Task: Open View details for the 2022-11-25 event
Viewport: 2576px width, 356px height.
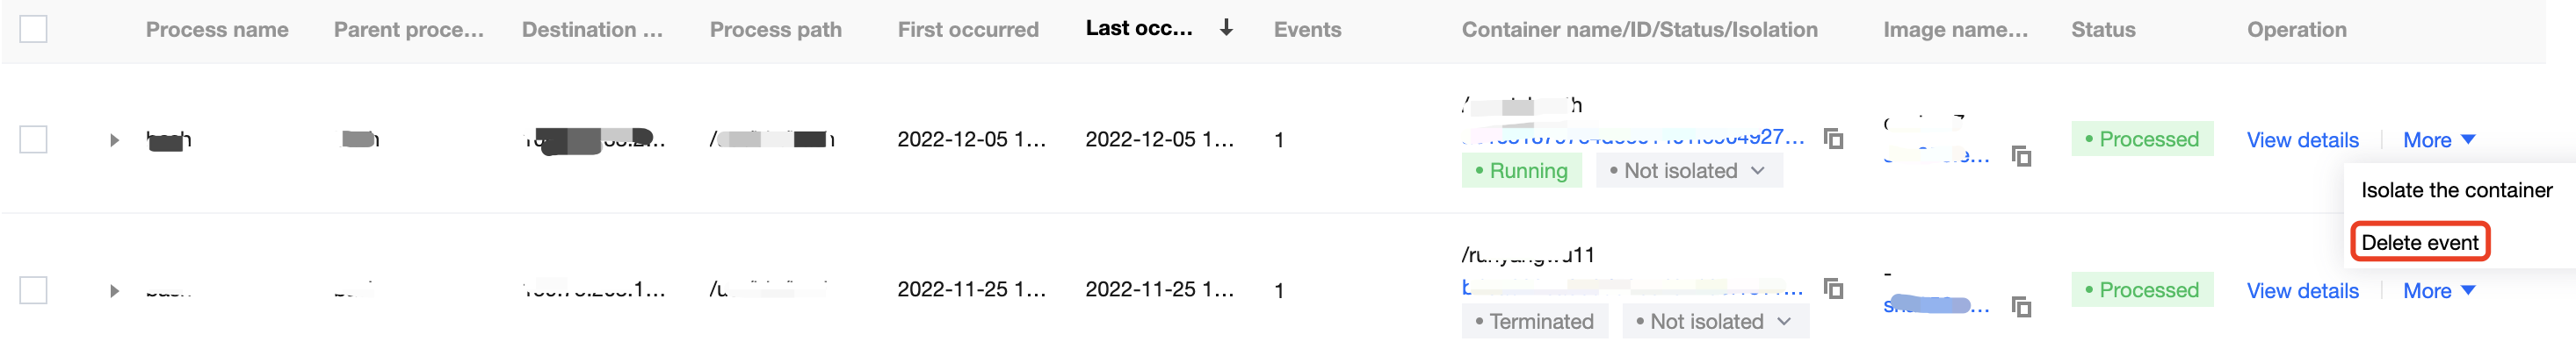Action: 2302,291
